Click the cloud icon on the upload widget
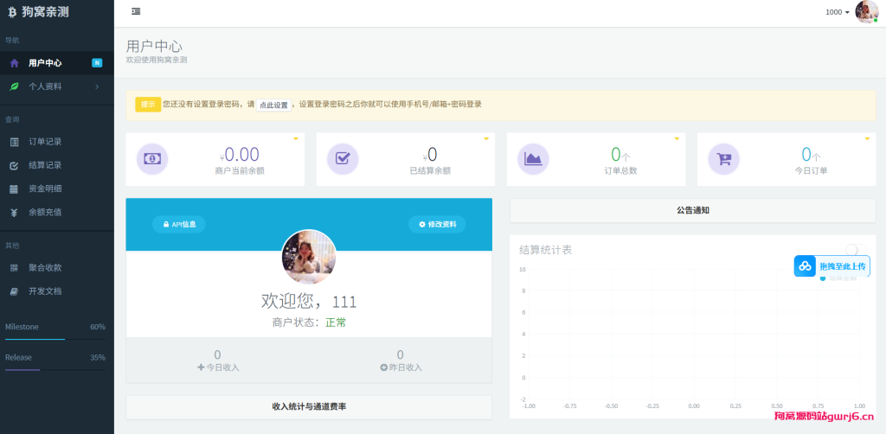This screenshot has height=434, width=886. [806, 266]
